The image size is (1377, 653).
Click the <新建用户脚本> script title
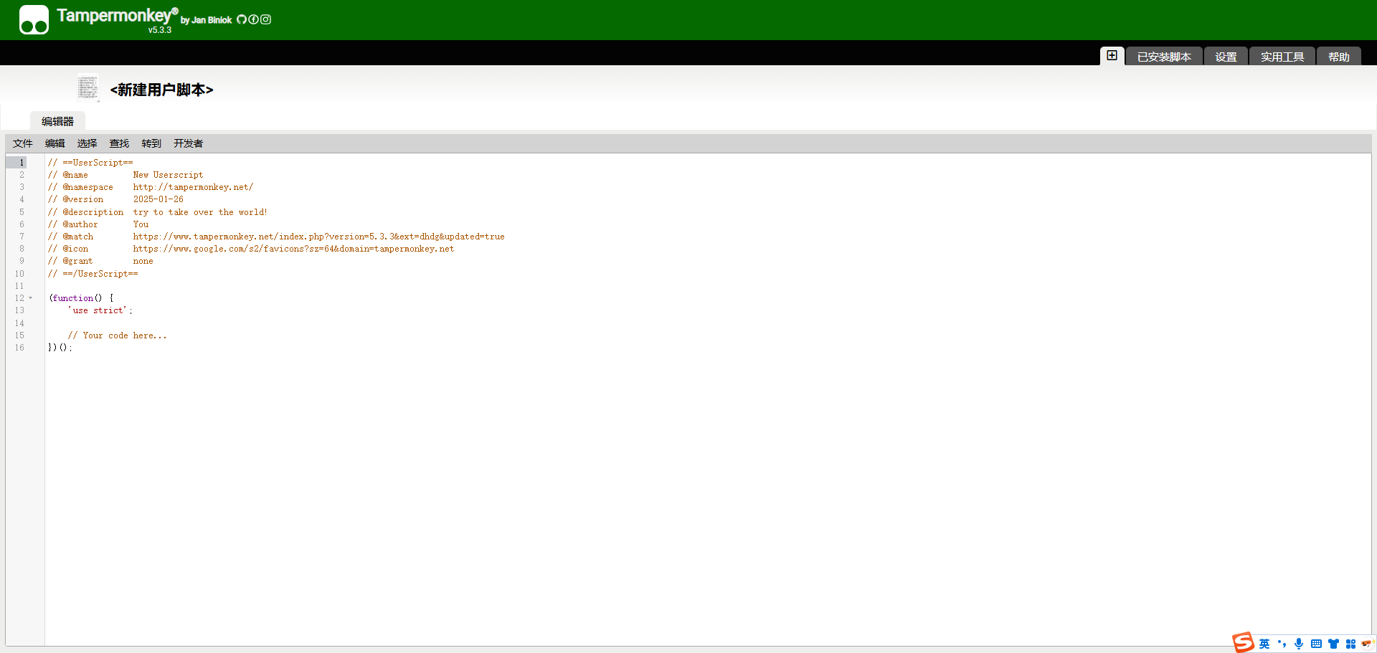pyautogui.click(x=161, y=90)
